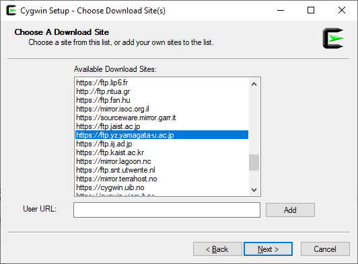Close the Cygwin Setup window
Image resolution: width=358 pixels, height=264 pixels.
pyautogui.click(x=342, y=10)
